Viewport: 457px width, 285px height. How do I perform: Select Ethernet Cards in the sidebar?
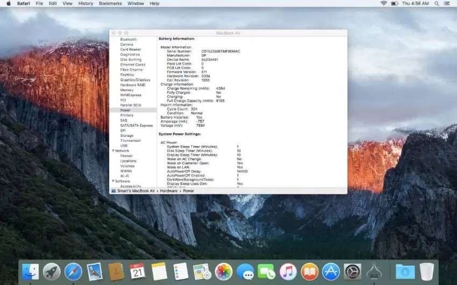point(133,64)
